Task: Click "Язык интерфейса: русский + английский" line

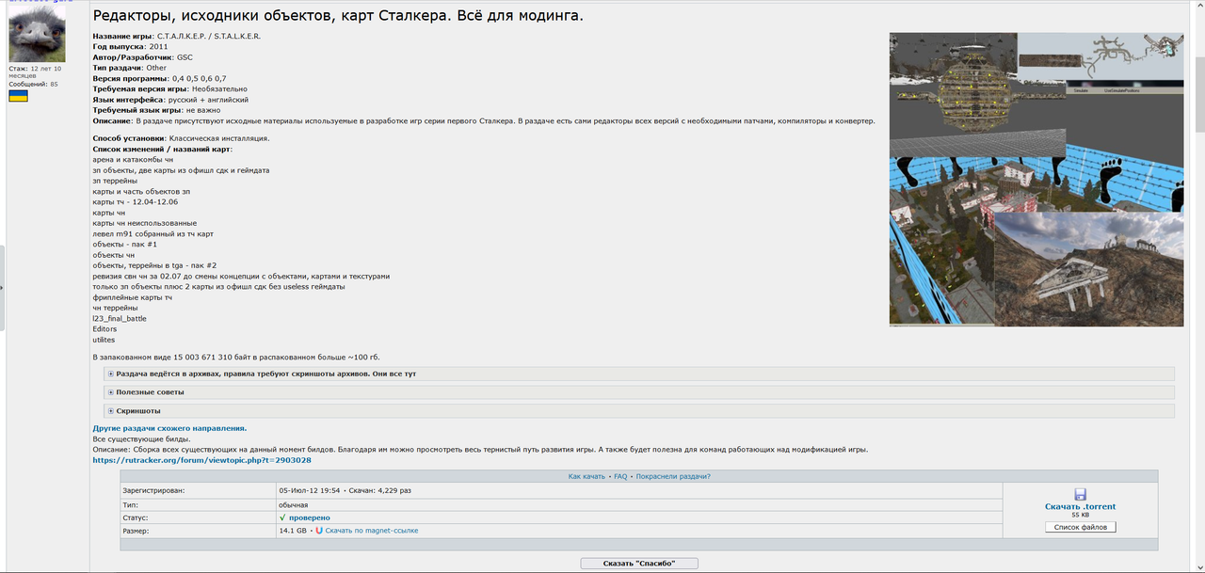Action: (x=170, y=99)
